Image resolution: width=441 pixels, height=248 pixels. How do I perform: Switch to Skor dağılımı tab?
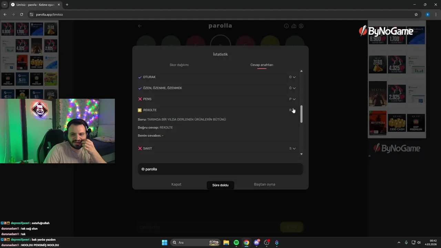coord(179,65)
